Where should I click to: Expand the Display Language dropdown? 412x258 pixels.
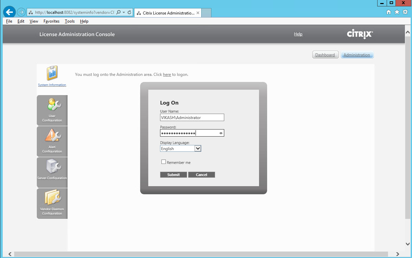click(x=198, y=148)
